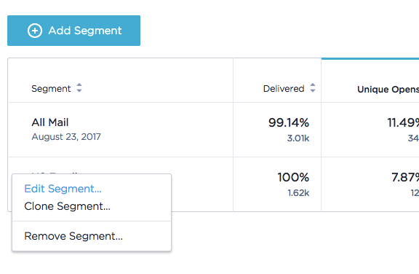Toggle sort arrows beside Delivered header
The image size is (419, 274).
click(x=313, y=87)
